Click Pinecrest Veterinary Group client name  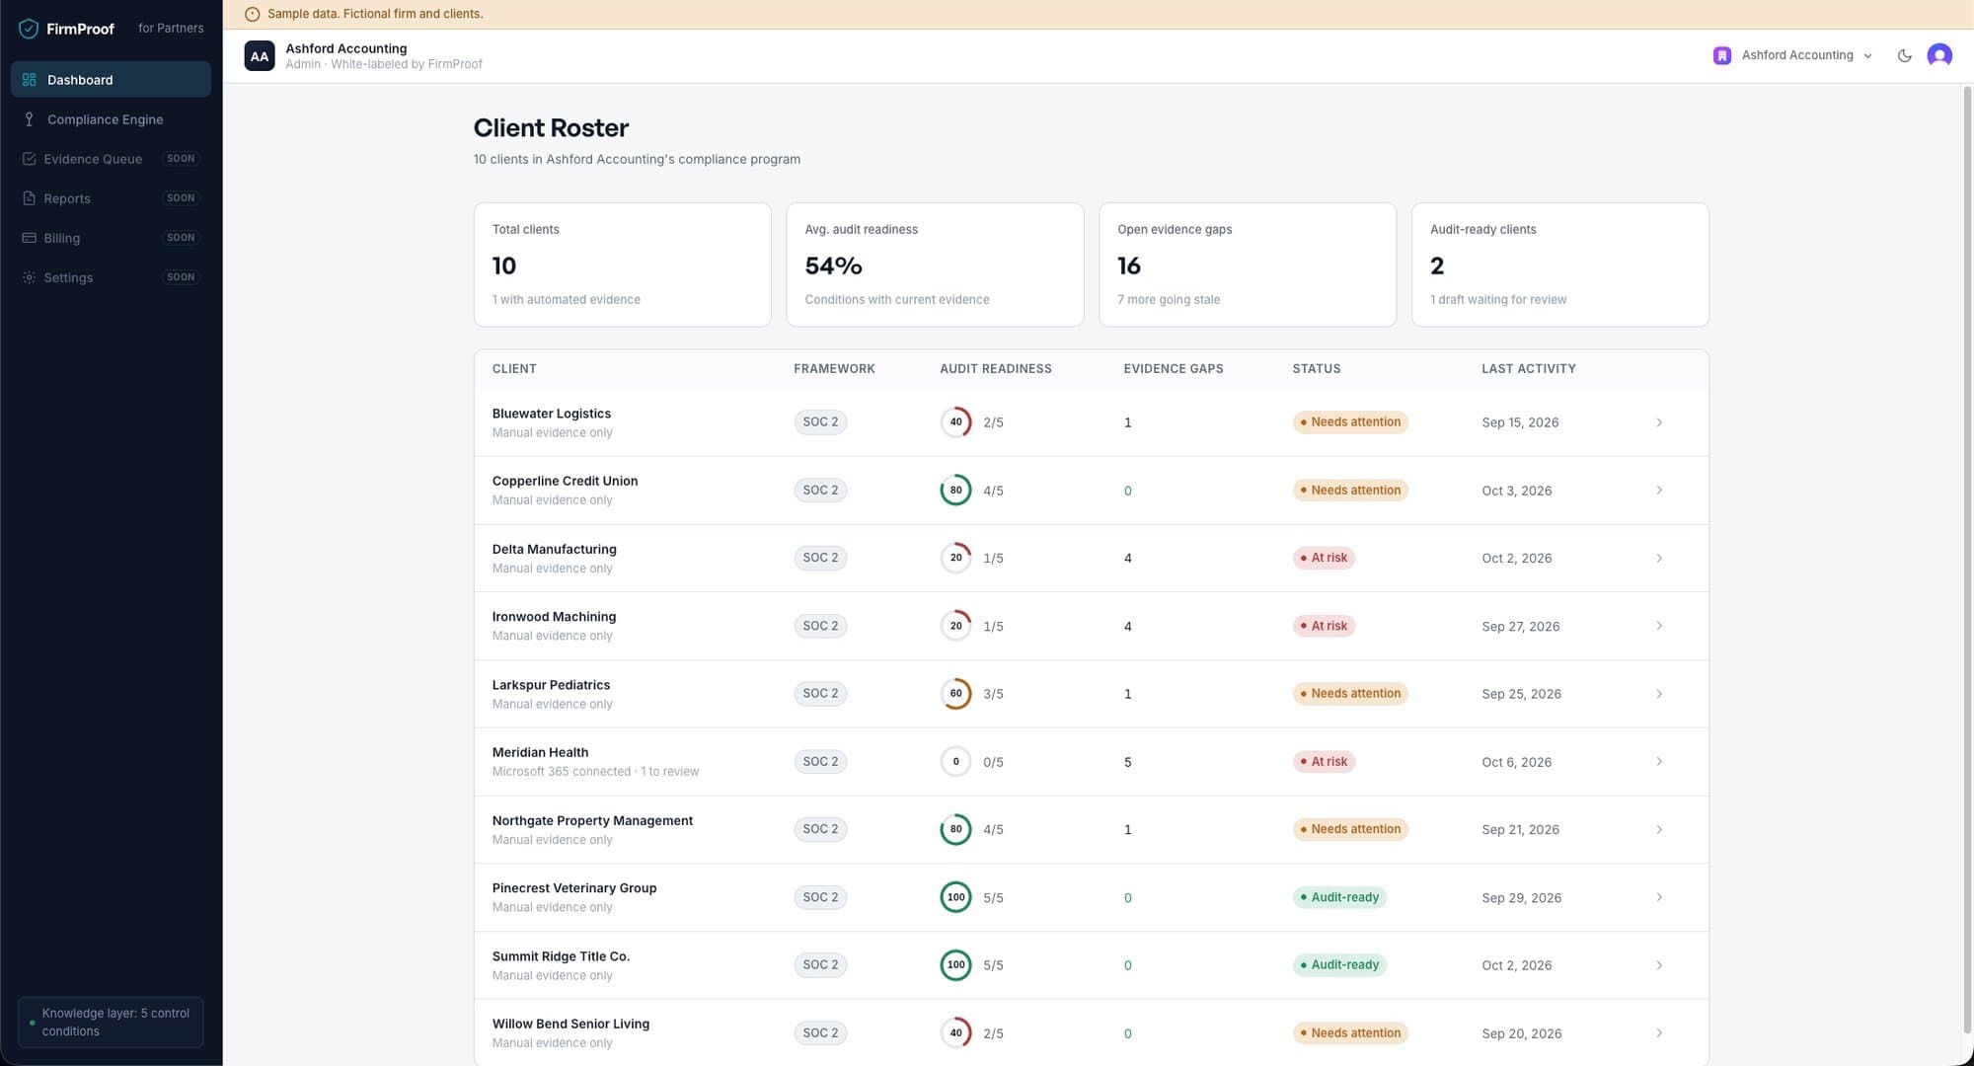tap(574, 888)
